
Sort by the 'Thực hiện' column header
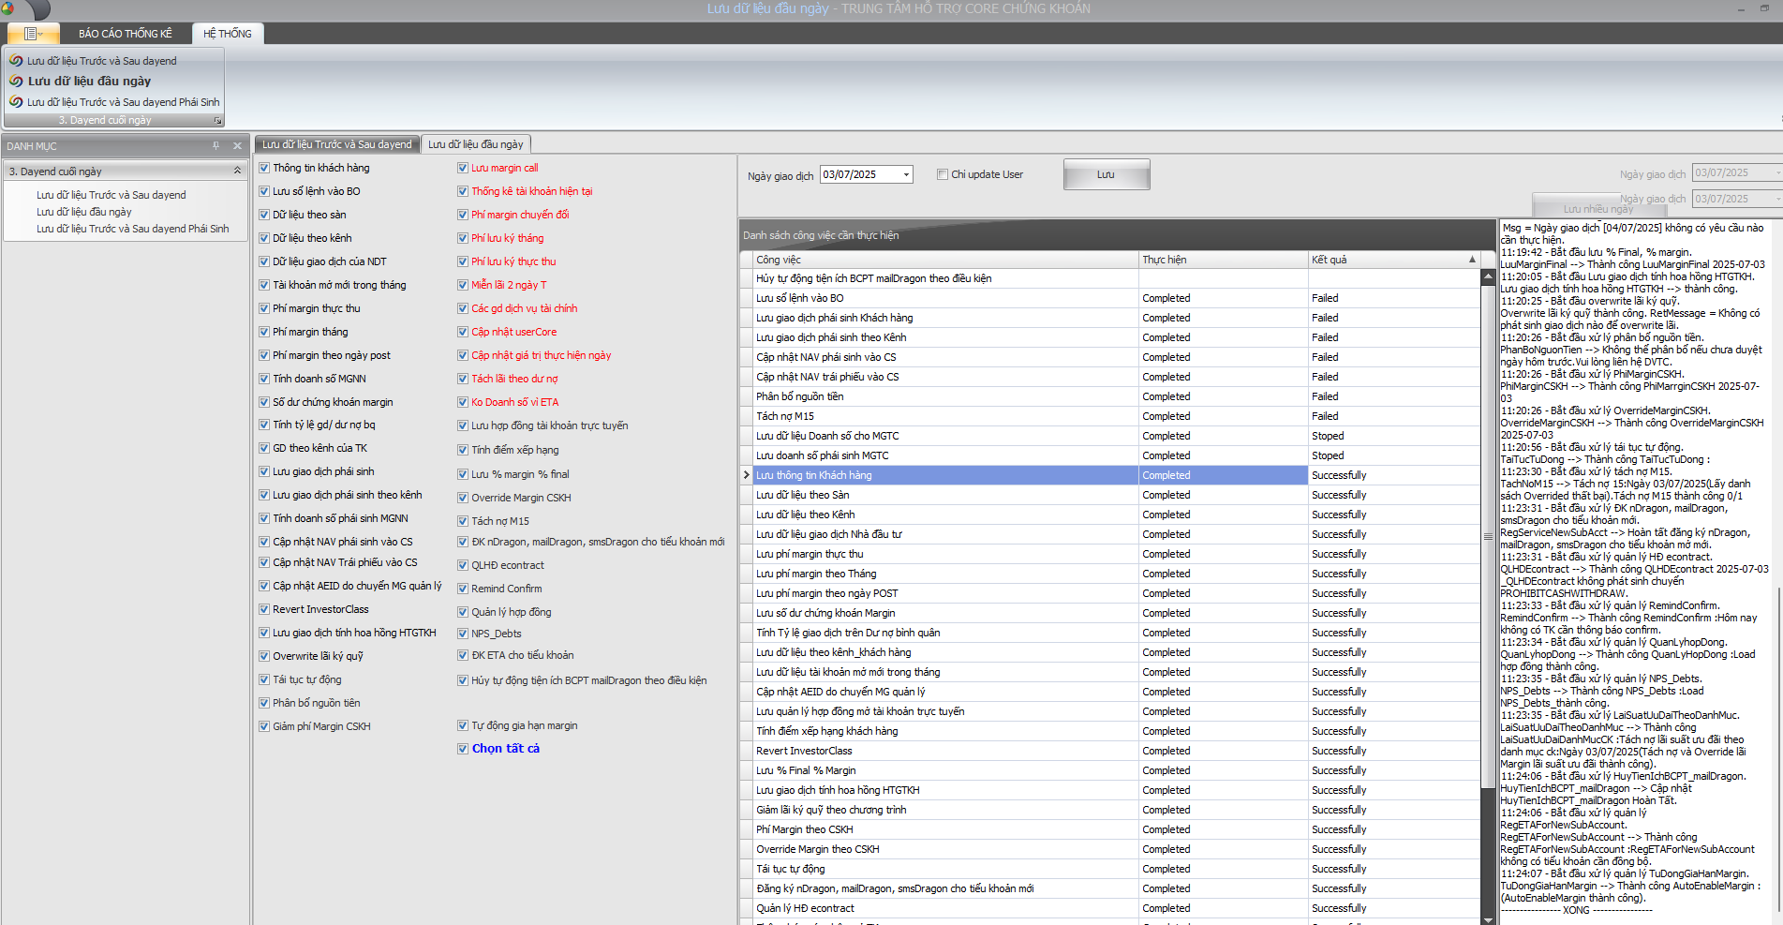click(1224, 260)
